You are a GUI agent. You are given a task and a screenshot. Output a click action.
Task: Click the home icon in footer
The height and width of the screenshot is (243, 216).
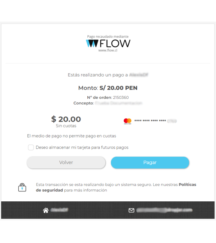(46, 210)
